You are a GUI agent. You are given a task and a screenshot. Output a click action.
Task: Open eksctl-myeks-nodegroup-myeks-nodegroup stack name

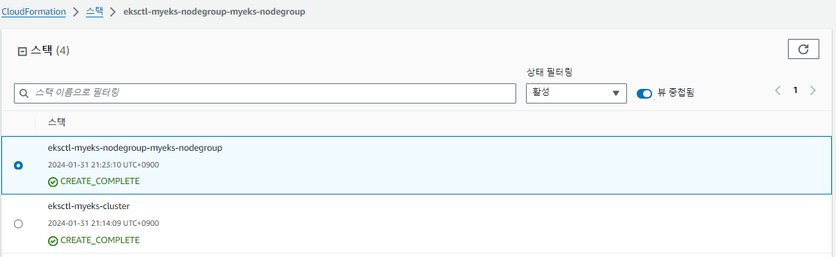pos(135,148)
